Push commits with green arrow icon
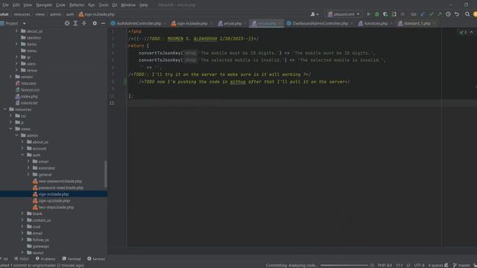477x268 pixels. [439, 14]
